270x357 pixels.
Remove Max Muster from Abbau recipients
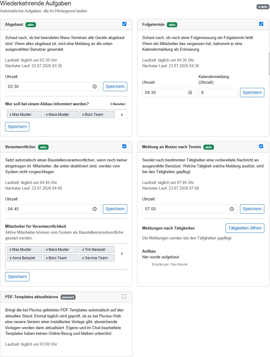(10, 115)
